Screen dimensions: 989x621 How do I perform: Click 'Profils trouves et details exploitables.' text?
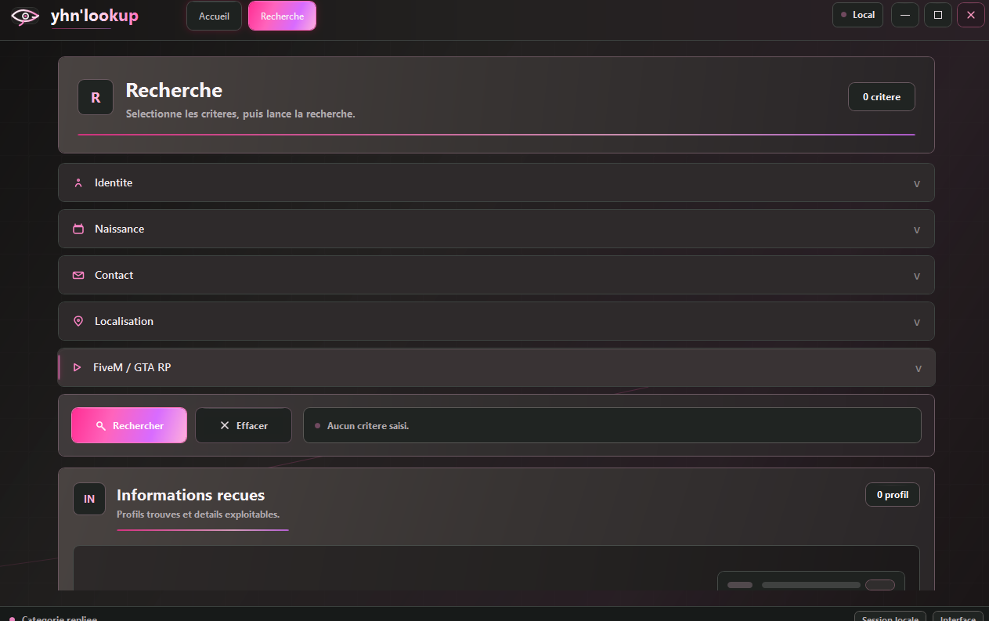[x=198, y=514]
